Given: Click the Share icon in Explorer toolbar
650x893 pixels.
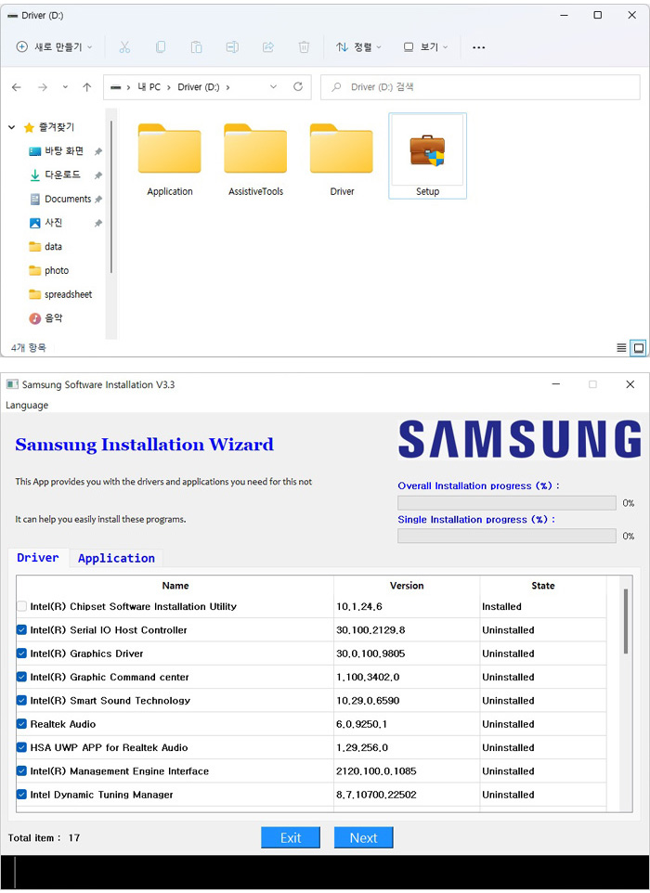Looking at the screenshot, I should click(x=267, y=47).
